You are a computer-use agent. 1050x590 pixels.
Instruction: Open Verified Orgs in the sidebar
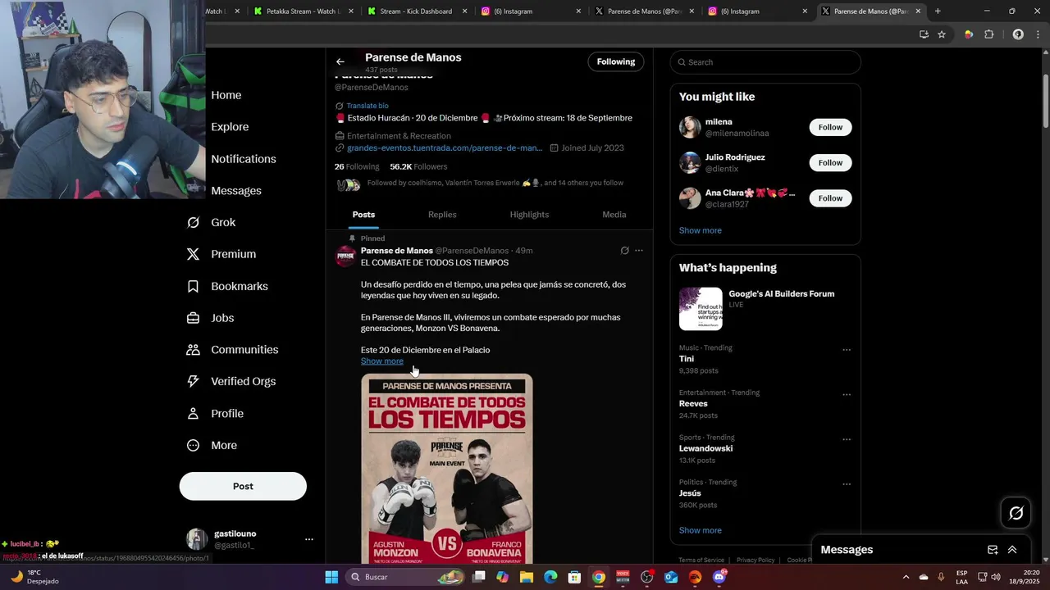pos(231,382)
